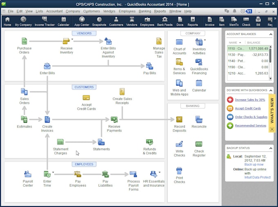Viewport: 278px width, 207px height.
Task: Open the Reports menu
Action: [x=160, y=11]
